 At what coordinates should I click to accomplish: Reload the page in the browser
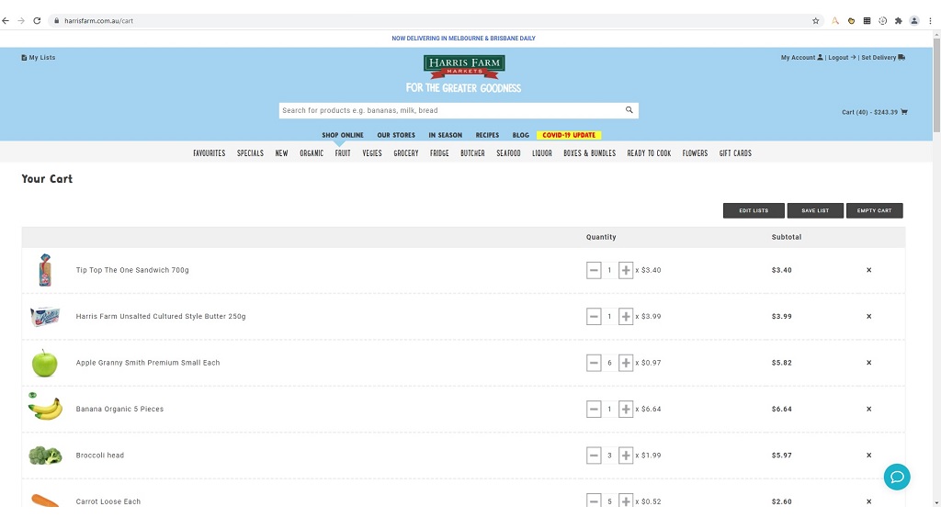click(37, 20)
